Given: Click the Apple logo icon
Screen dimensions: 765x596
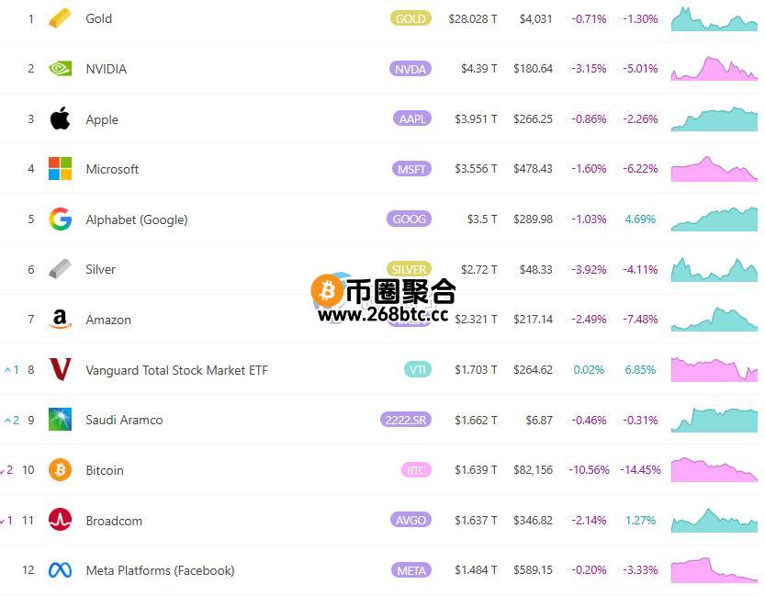Looking at the screenshot, I should pyautogui.click(x=60, y=118).
